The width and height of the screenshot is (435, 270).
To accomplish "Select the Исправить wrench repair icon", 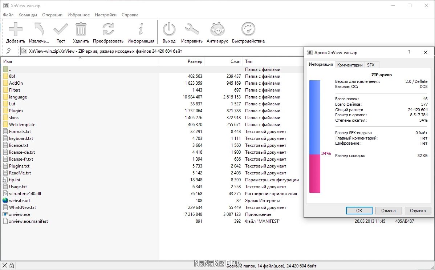I will (192, 29).
